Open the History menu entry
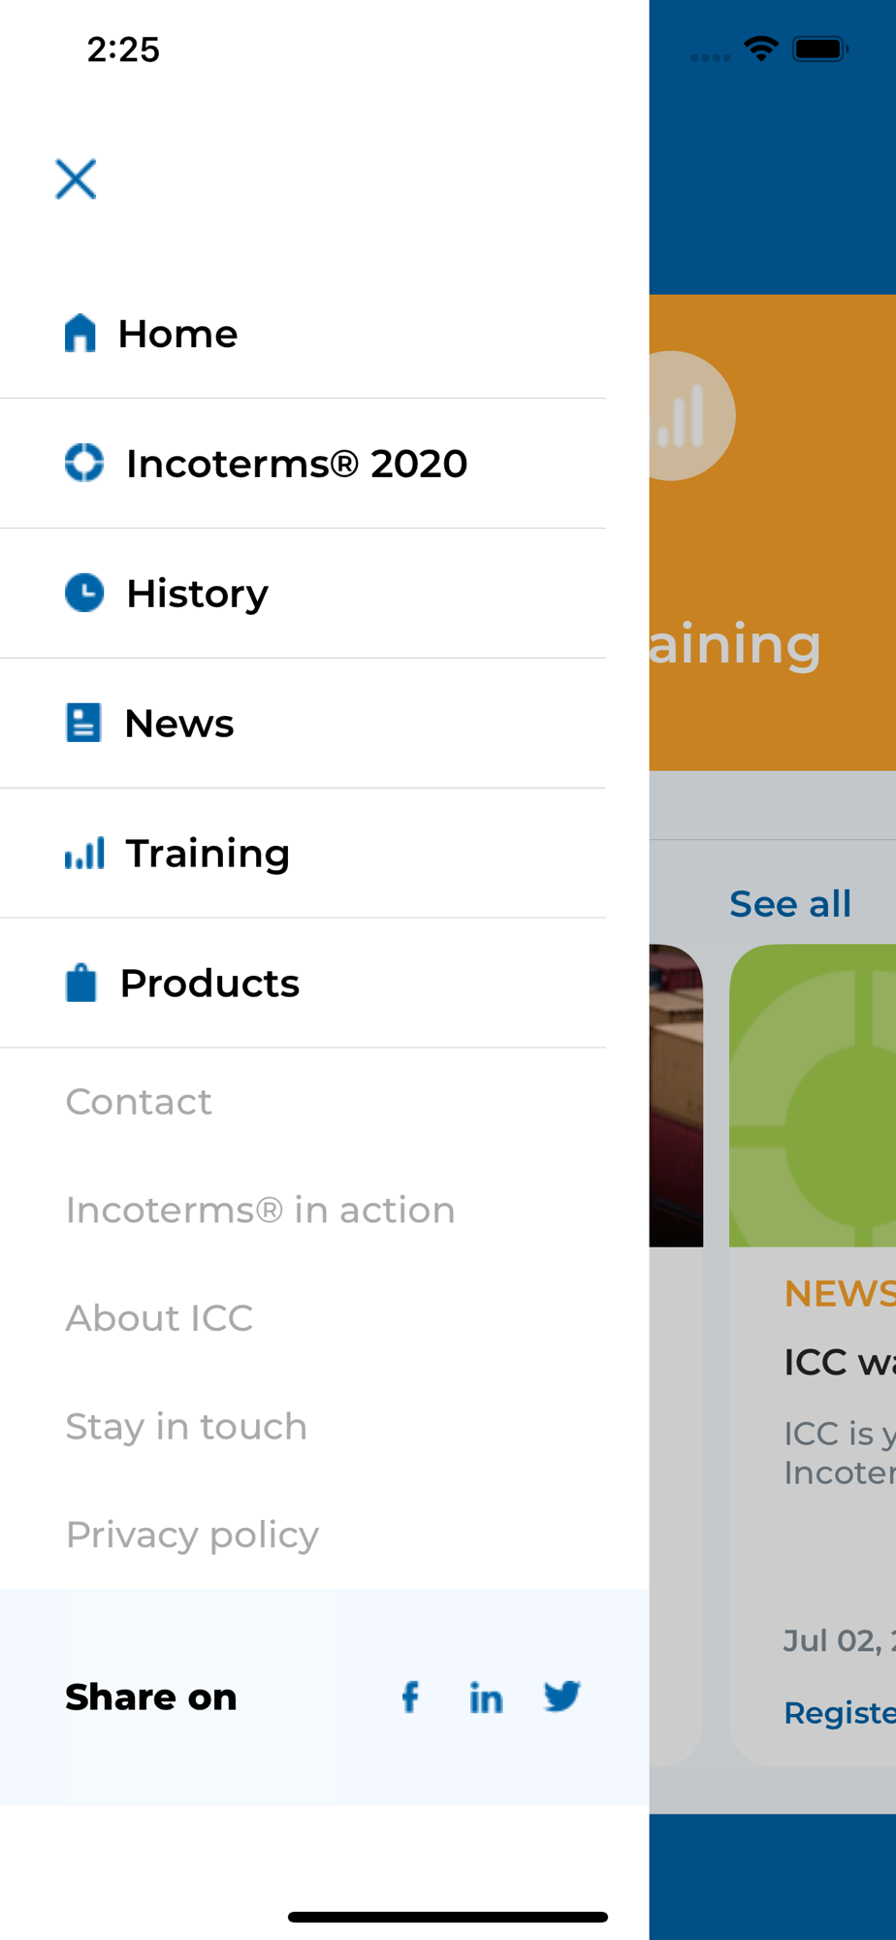The height and width of the screenshot is (1940, 896). pyautogui.click(x=303, y=594)
